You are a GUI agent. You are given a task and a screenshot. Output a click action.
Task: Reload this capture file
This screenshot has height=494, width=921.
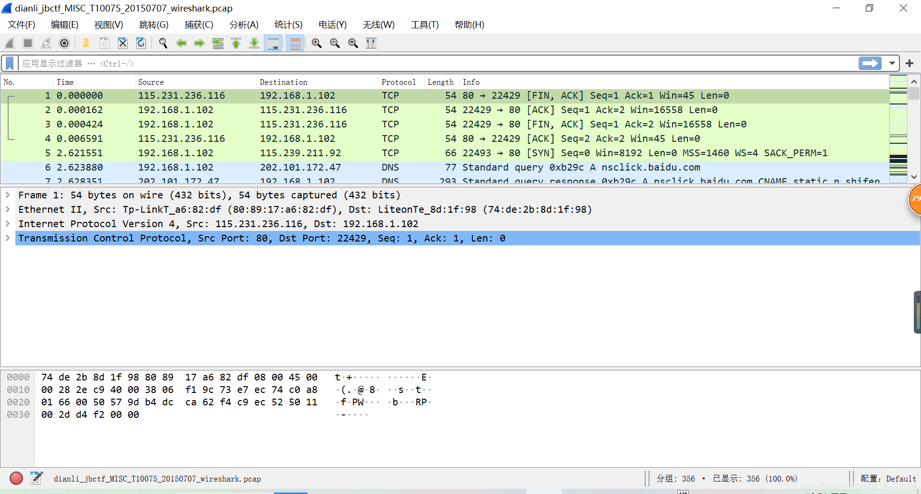pyautogui.click(x=141, y=43)
